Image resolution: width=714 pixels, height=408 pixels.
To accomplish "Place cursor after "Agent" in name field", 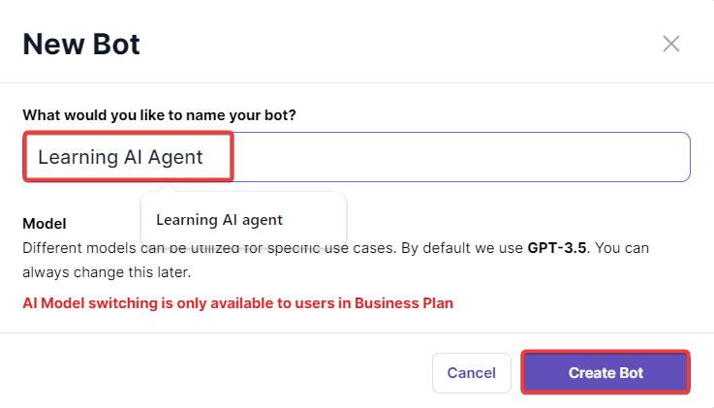I will [204, 157].
